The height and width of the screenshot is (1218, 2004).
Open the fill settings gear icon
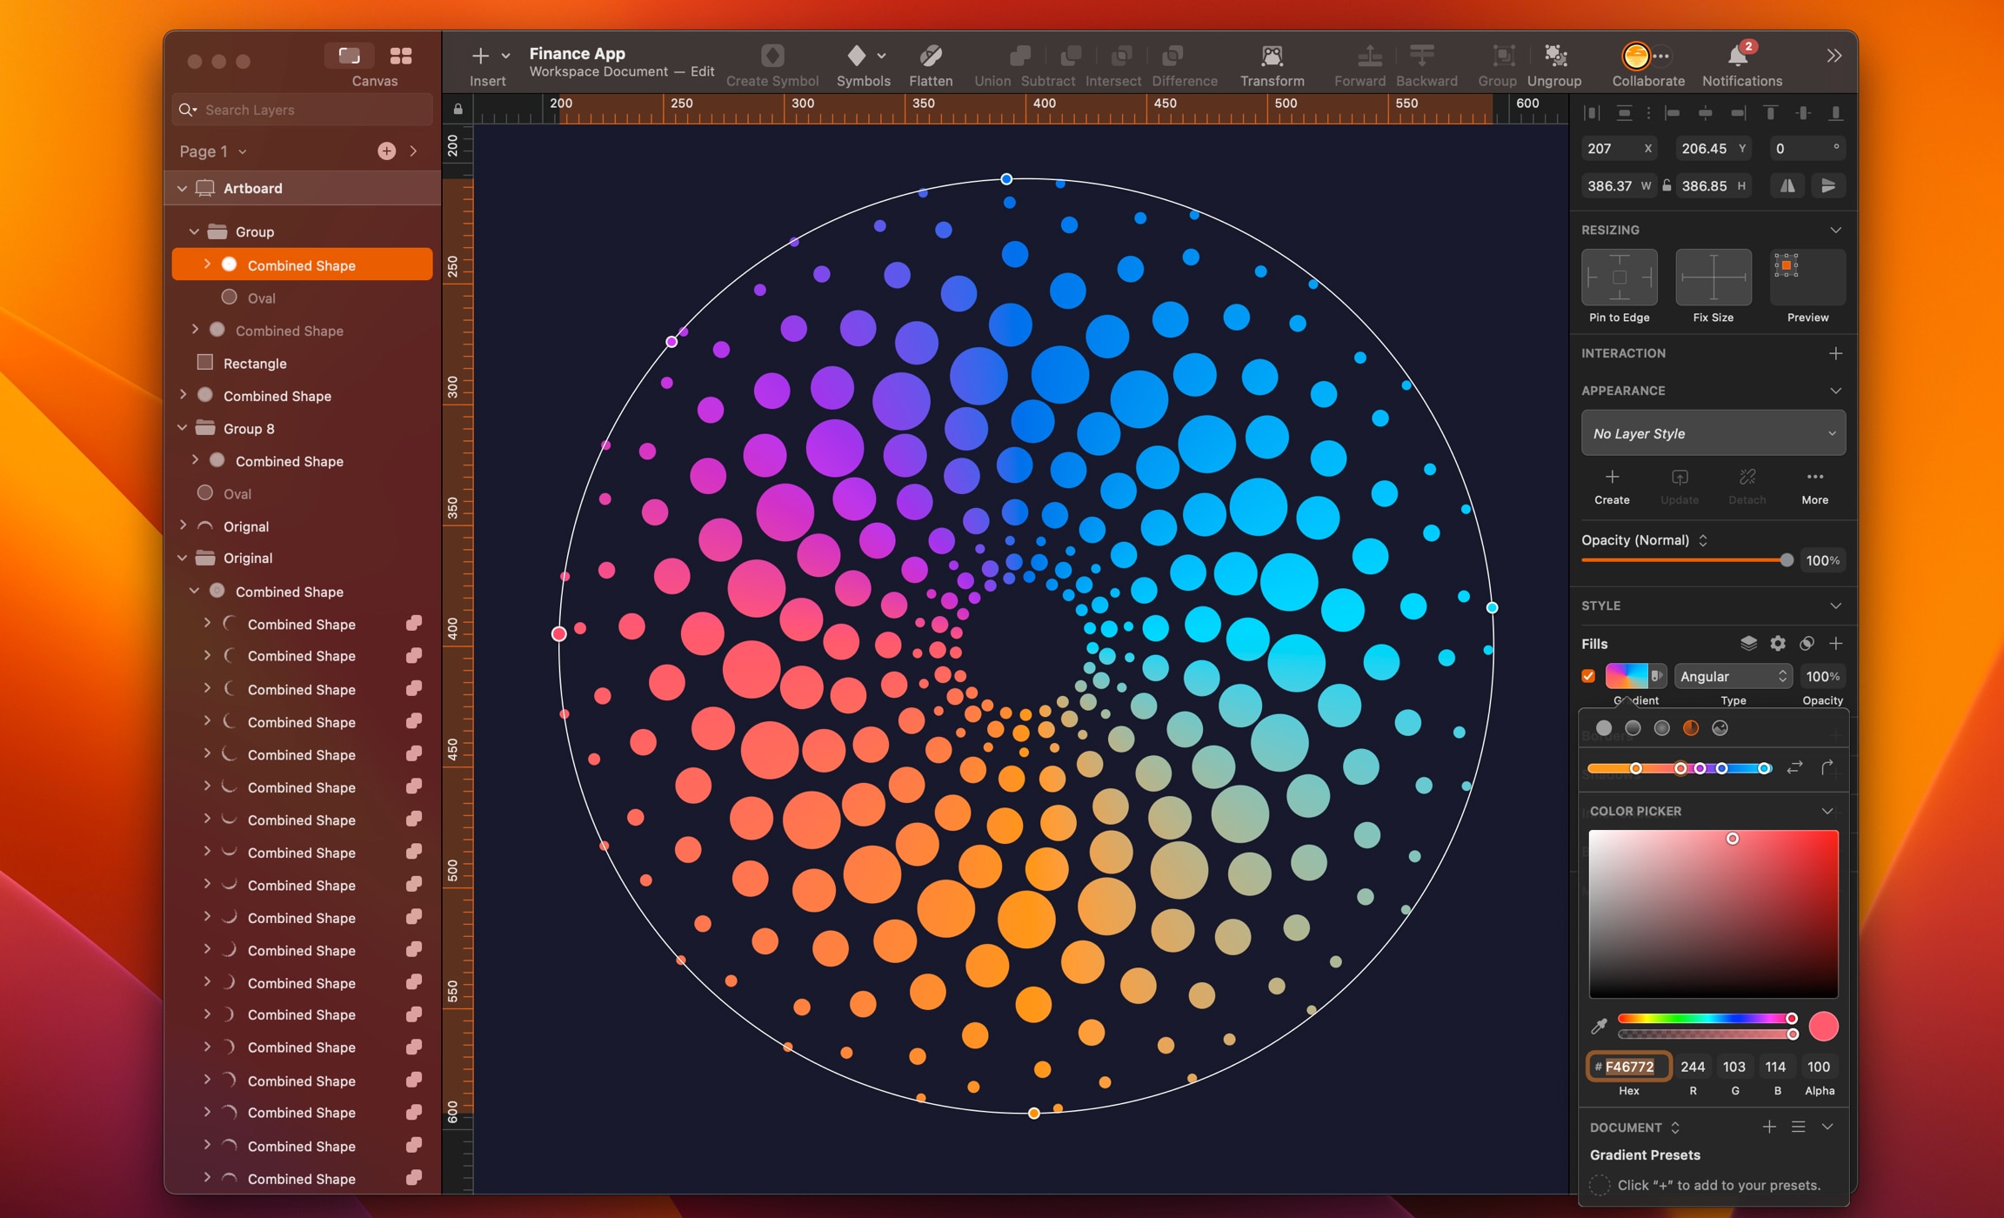pyautogui.click(x=1778, y=644)
